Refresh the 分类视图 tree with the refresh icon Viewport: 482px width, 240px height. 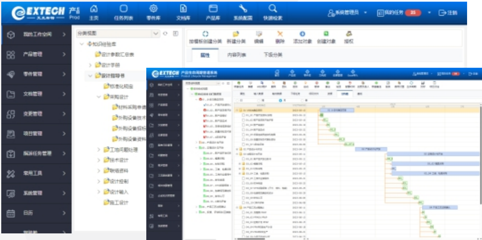click(x=166, y=33)
